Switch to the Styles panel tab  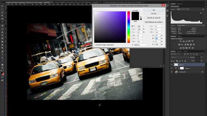(179, 36)
